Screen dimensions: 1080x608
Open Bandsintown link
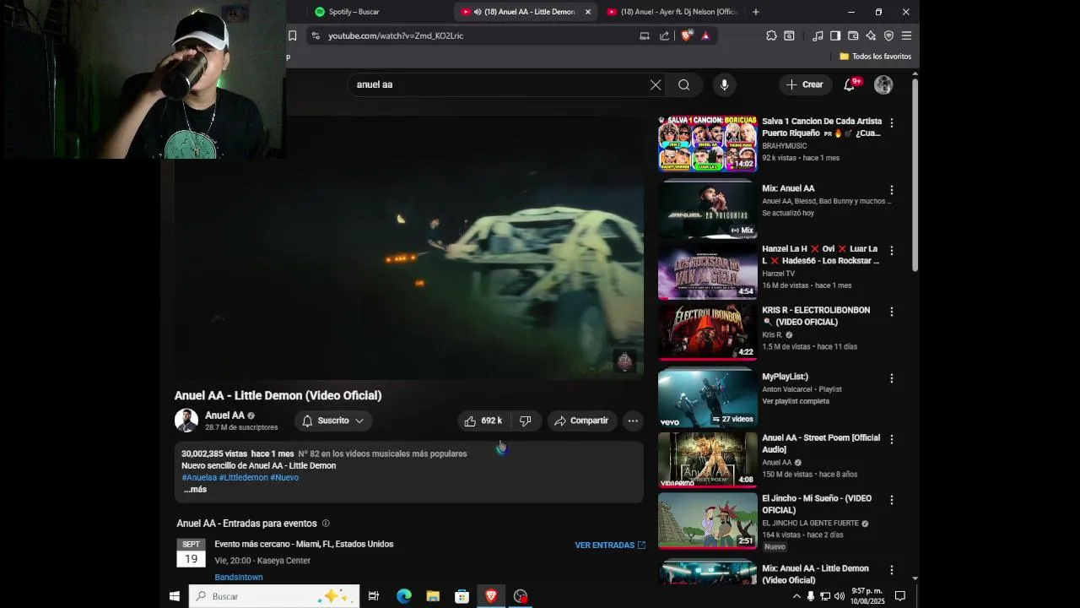[x=239, y=578]
